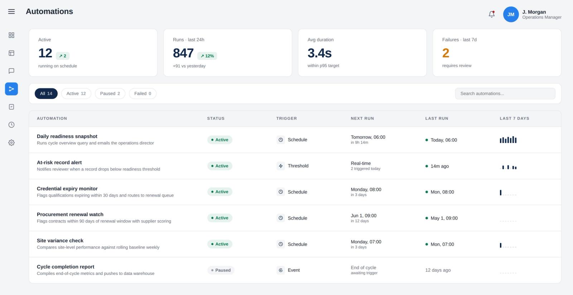Open the messages chat icon in sidebar

11,71
